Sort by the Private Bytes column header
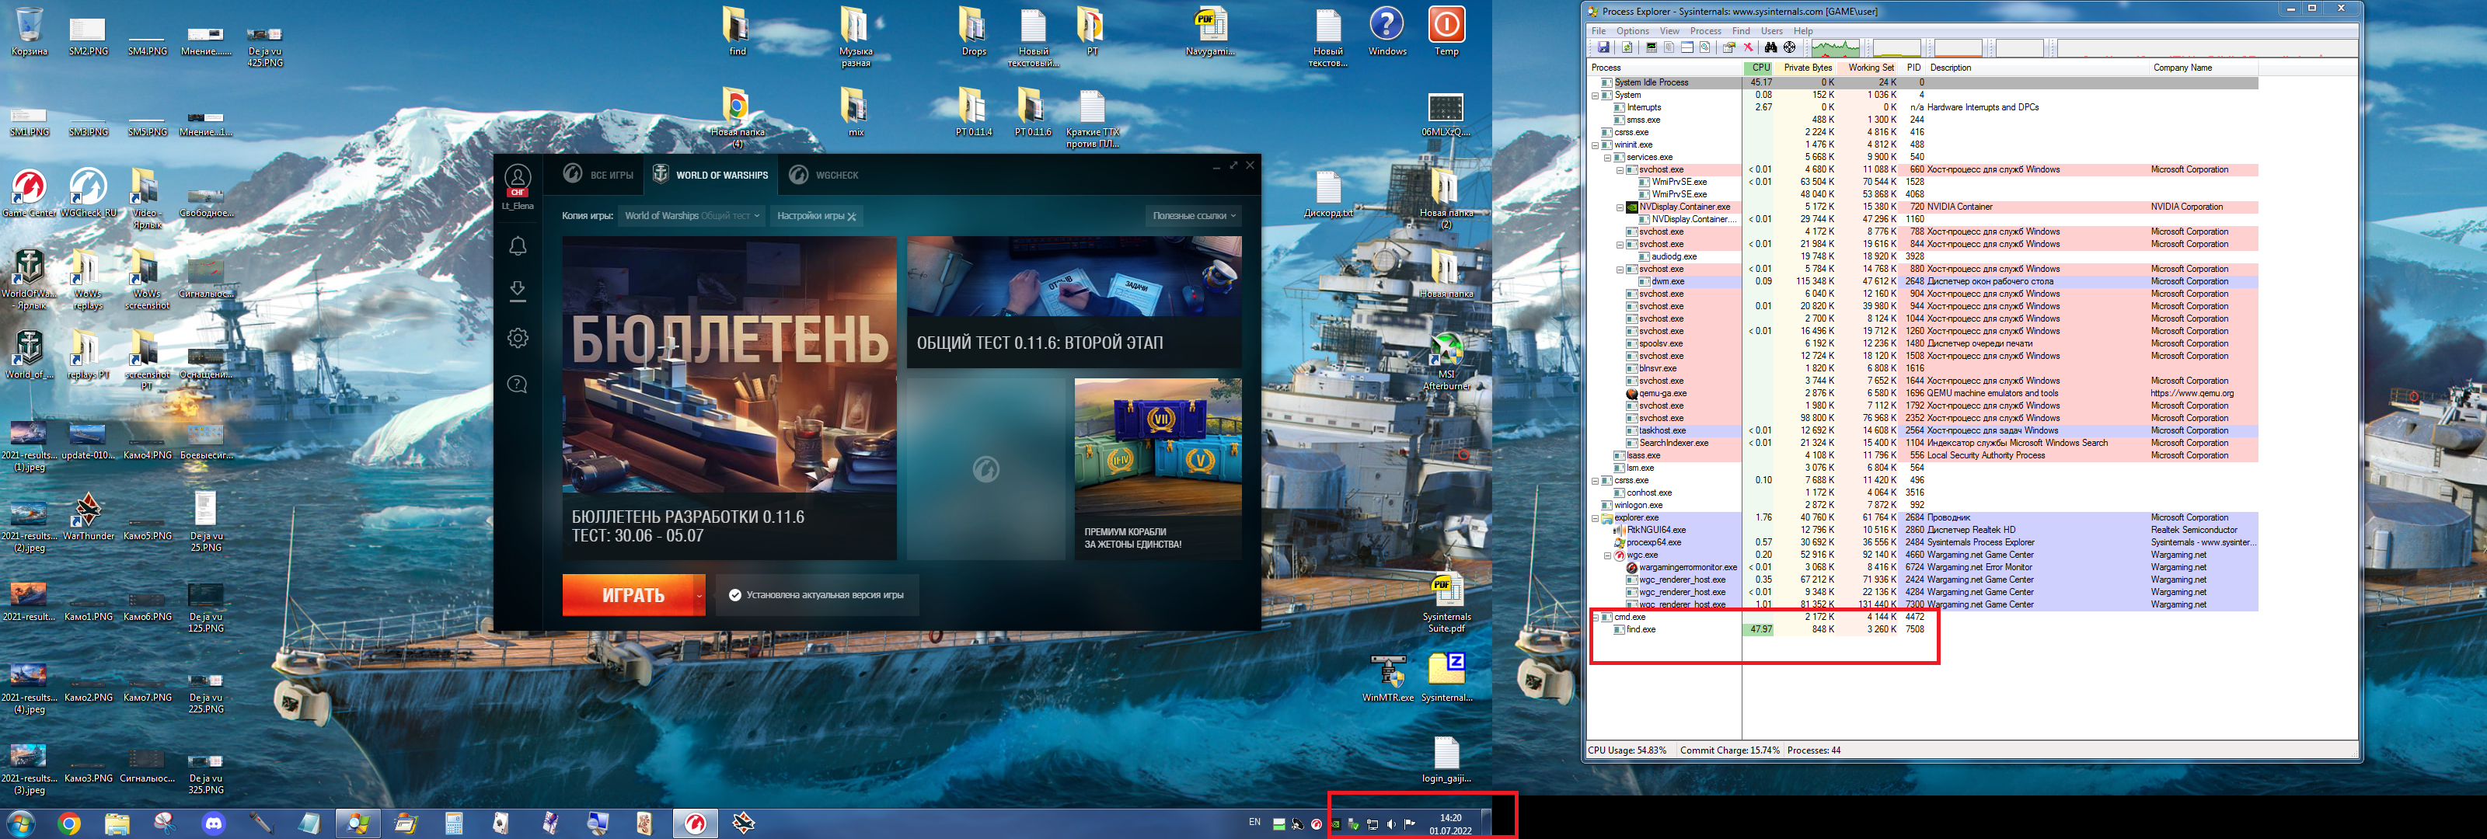The height and width of the screenshot is (839, 2487). [1805, 68]
